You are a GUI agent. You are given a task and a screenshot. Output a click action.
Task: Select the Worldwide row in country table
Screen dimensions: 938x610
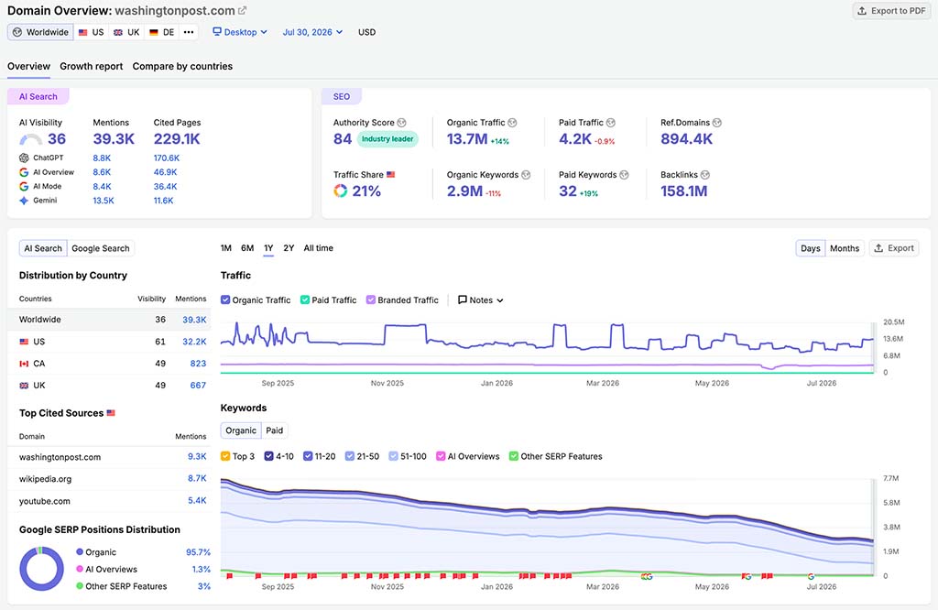coord(109,320)
